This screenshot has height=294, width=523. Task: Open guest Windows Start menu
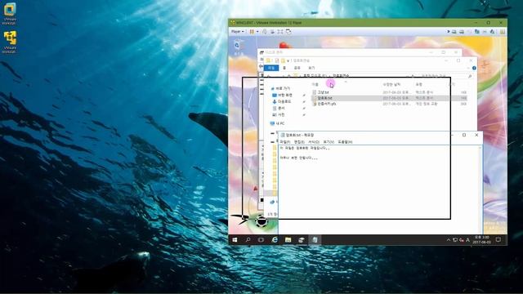(235, 239)
